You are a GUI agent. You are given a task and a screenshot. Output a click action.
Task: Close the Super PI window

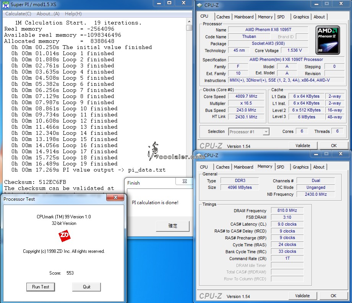(x=183, y=3)
